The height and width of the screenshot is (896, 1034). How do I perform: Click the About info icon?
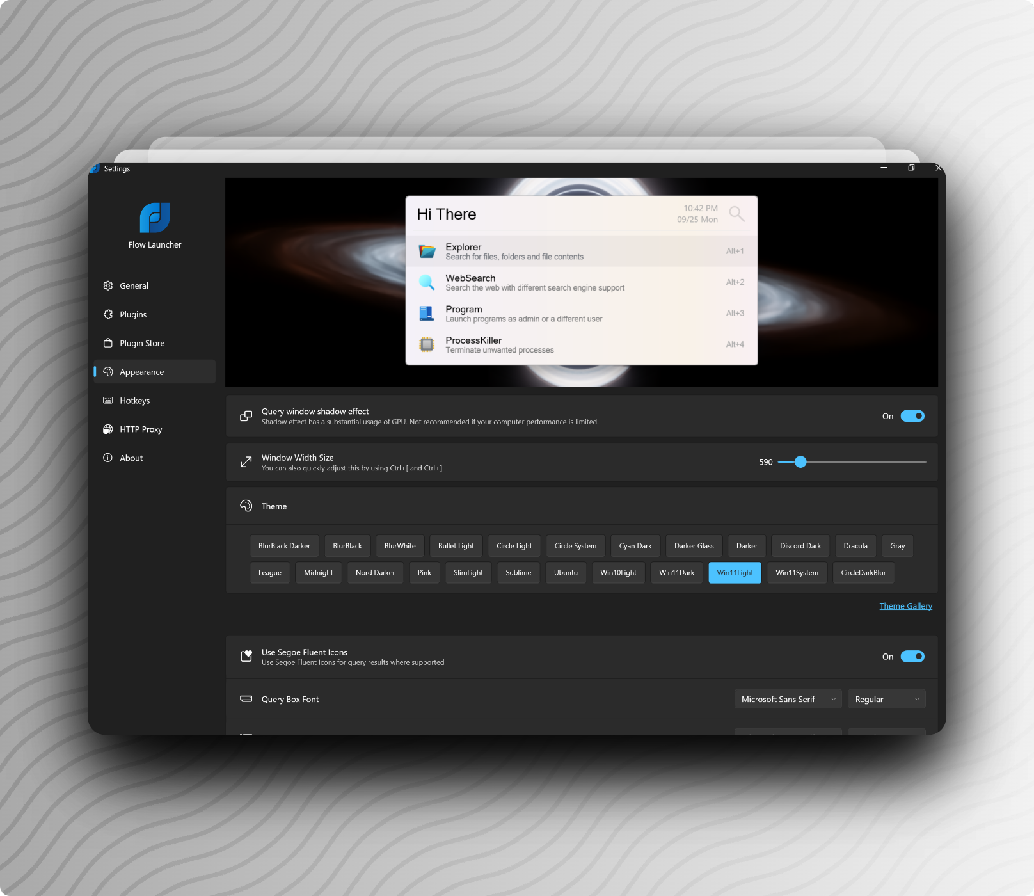[x=108, y=458]
